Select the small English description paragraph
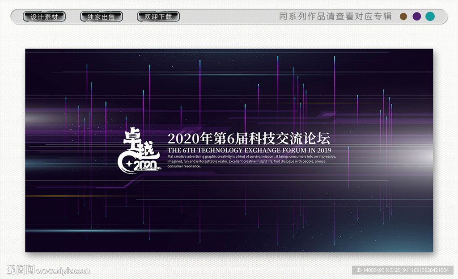458x279 pixels. (x=251, y=161)
